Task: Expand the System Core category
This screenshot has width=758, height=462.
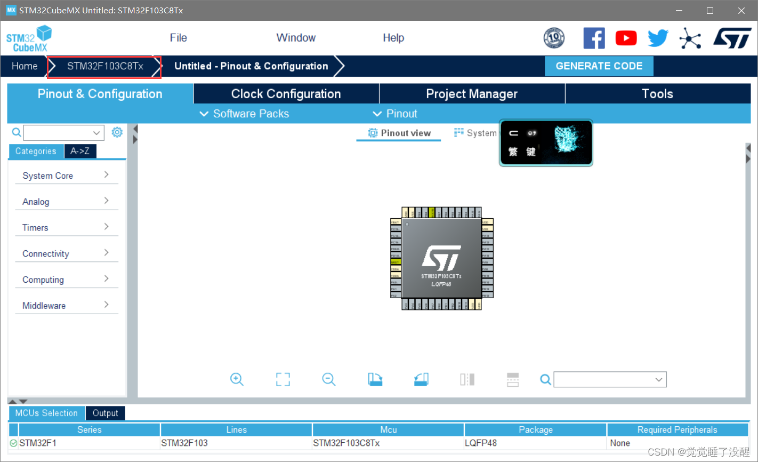Action: tap(66, 176)
